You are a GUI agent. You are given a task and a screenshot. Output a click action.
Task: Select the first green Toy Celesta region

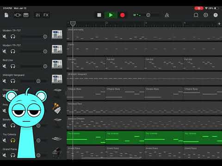coord(86,138)
